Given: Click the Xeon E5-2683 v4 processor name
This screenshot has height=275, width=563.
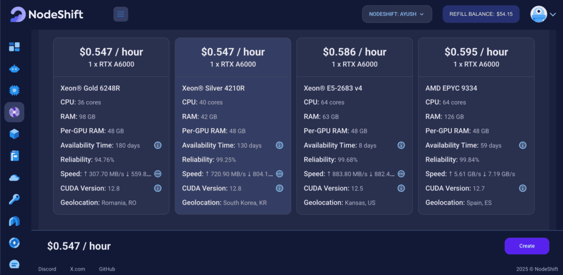Looking at the screenshot, I should (333, 88).
